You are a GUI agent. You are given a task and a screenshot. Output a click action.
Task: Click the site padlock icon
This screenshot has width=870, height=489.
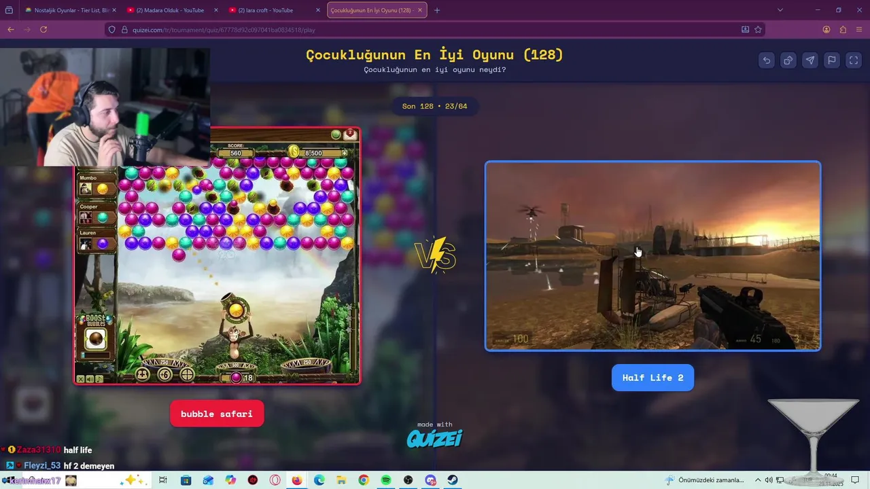(x=124, y=30)
